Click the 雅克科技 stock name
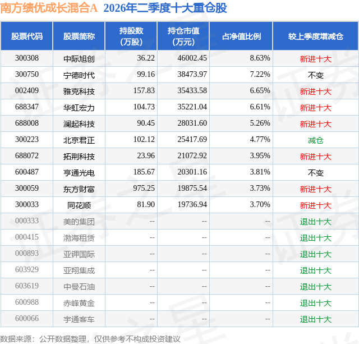 coord(79,91)
